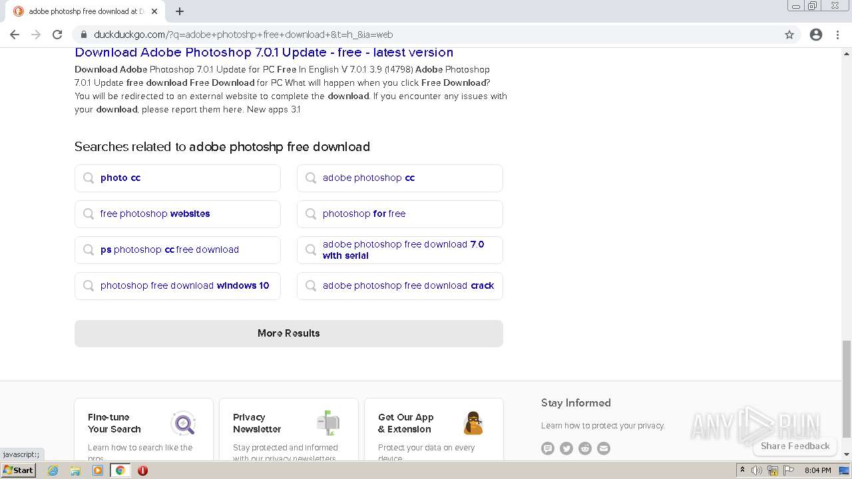Viewport: 852px width, 479px height.
Task: Open the Reddit icon under Stay Informed
Action: (x=585, y=448)
